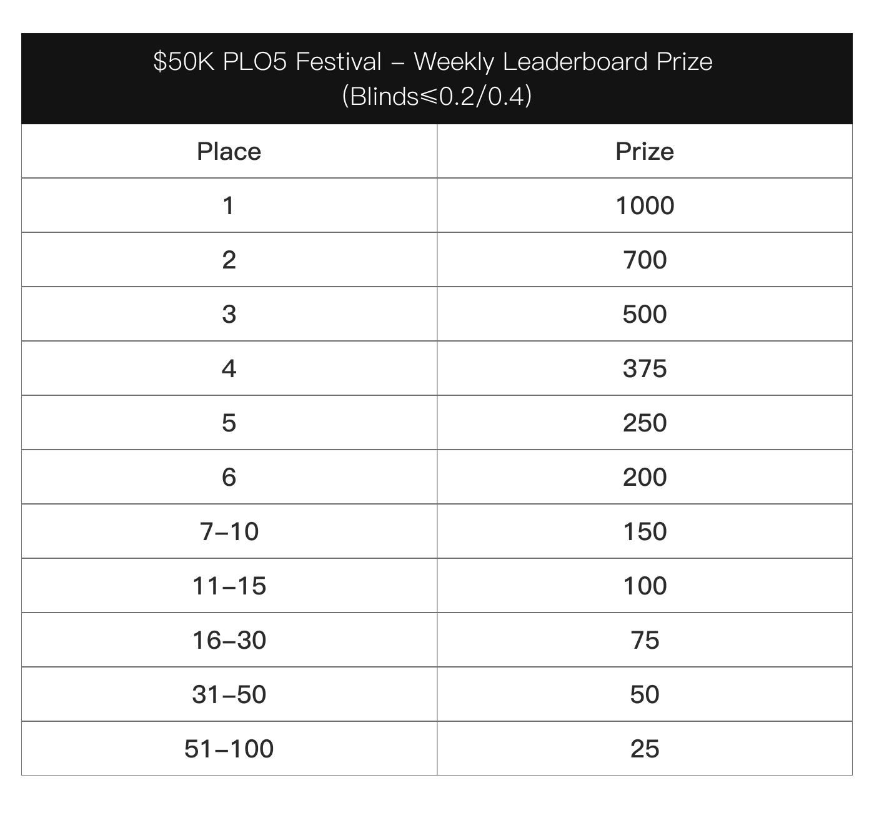This screenshot has height=813, width=874.
Task: Select the Place column header
Action: [229, 151]
